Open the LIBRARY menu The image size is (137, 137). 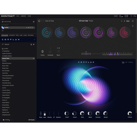23,16
